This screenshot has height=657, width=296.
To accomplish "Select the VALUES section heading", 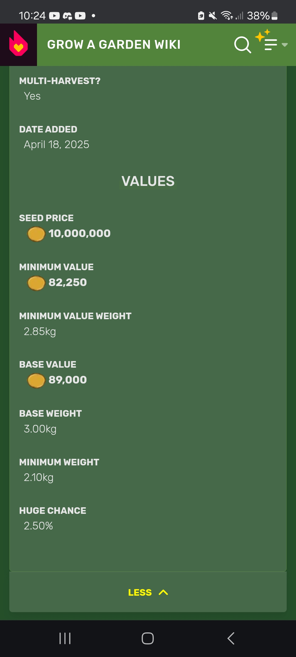I will coord(148,181).
